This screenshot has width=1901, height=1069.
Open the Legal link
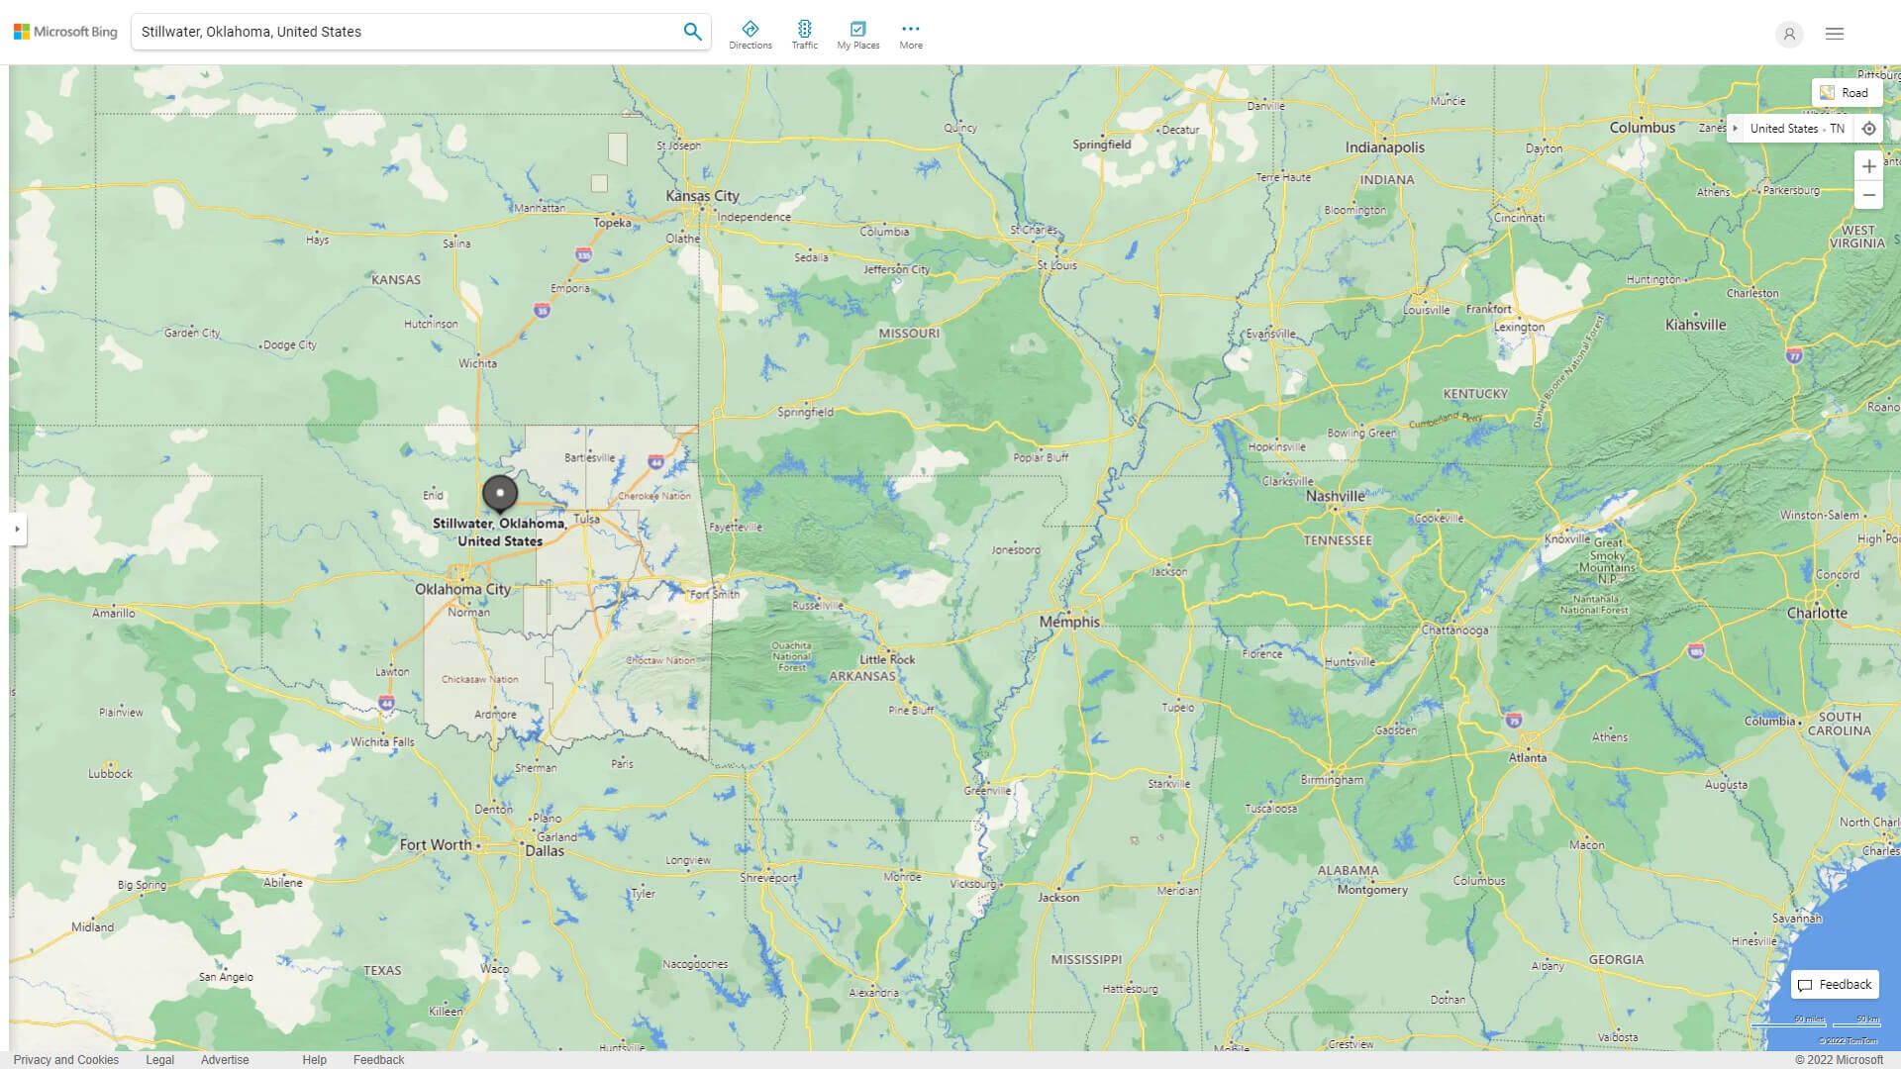click(159, 1059)
